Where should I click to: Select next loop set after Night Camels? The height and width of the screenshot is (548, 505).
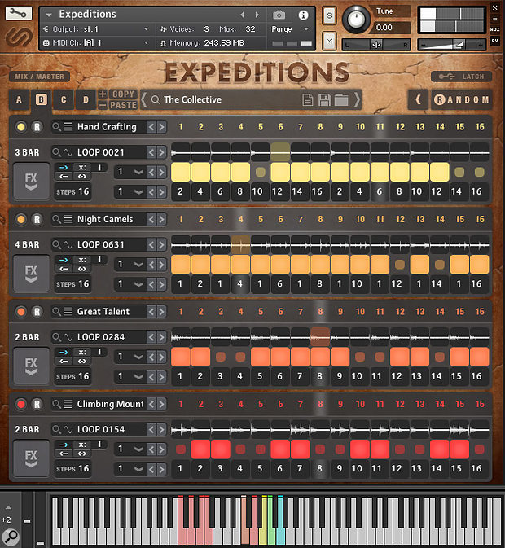[161, 220]
